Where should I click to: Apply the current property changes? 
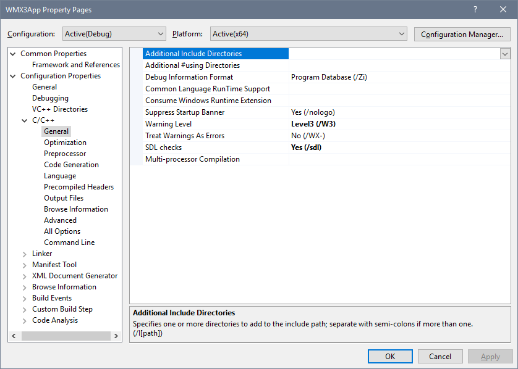click(490, 356)
